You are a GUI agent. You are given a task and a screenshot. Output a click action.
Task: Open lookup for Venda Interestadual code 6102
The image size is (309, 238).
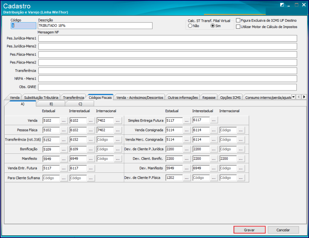coord(90,121)
